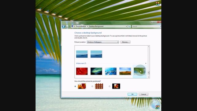Screen dimensions: 197x111
Task: Click the wallpaper list scrollbar thumb
Action: point(148,73)
